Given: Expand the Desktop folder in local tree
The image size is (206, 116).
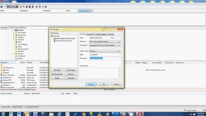Looking at the screenshot, I should tap(14, 30).
